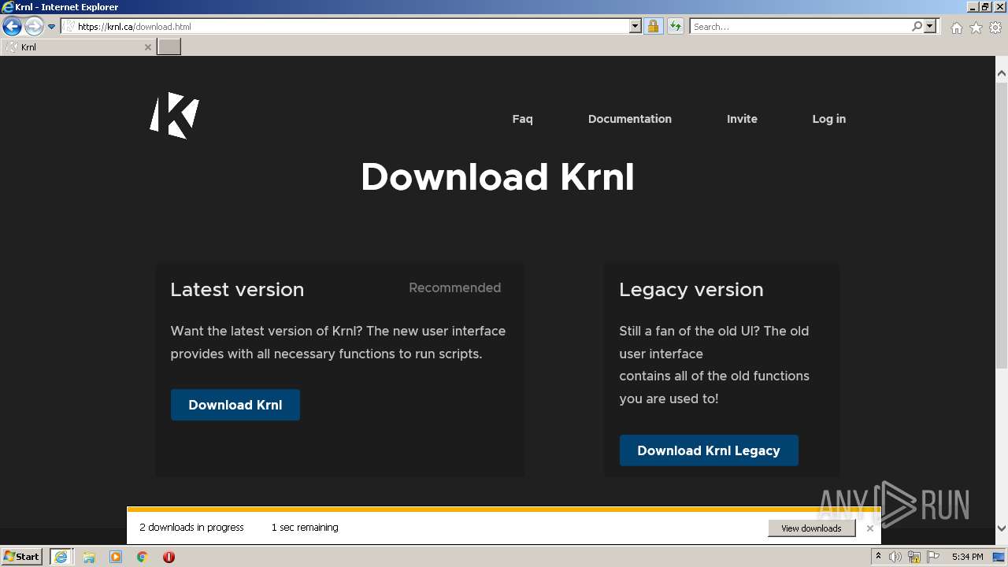Click the volume speaker tray icon
The height and width of the screenshot is (567, 1008).
tap(895, 557)
